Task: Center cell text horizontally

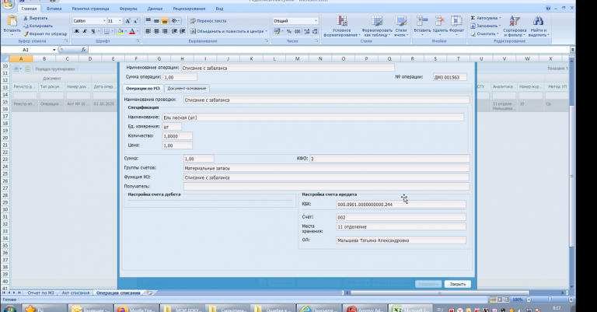Action: coord(156,31)
